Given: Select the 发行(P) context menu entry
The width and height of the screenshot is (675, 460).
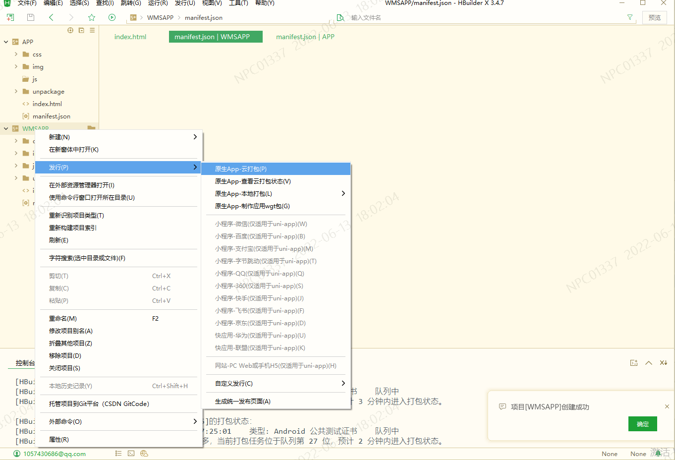Looking at the screenshot, I should coord(119,168).
